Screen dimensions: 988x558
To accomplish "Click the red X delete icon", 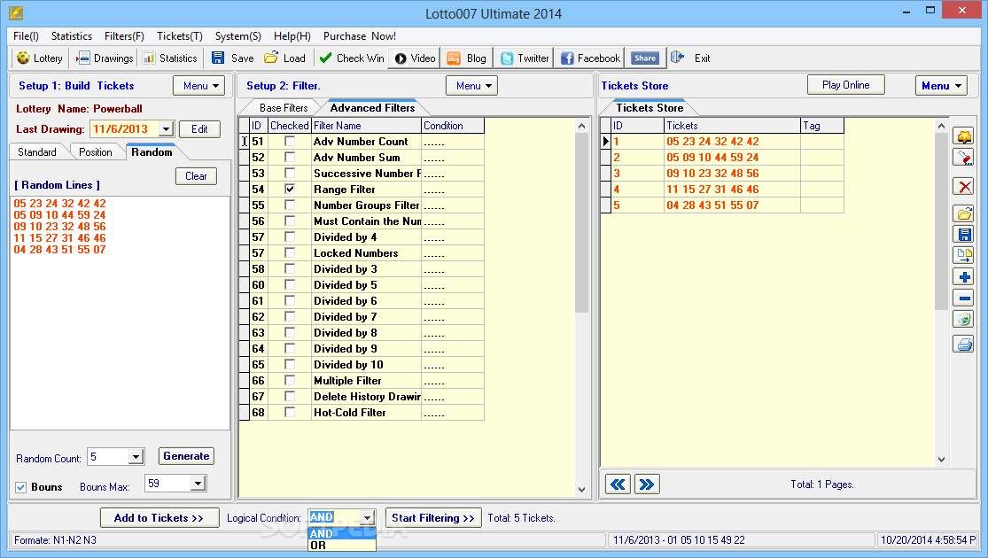I will 963,186.
